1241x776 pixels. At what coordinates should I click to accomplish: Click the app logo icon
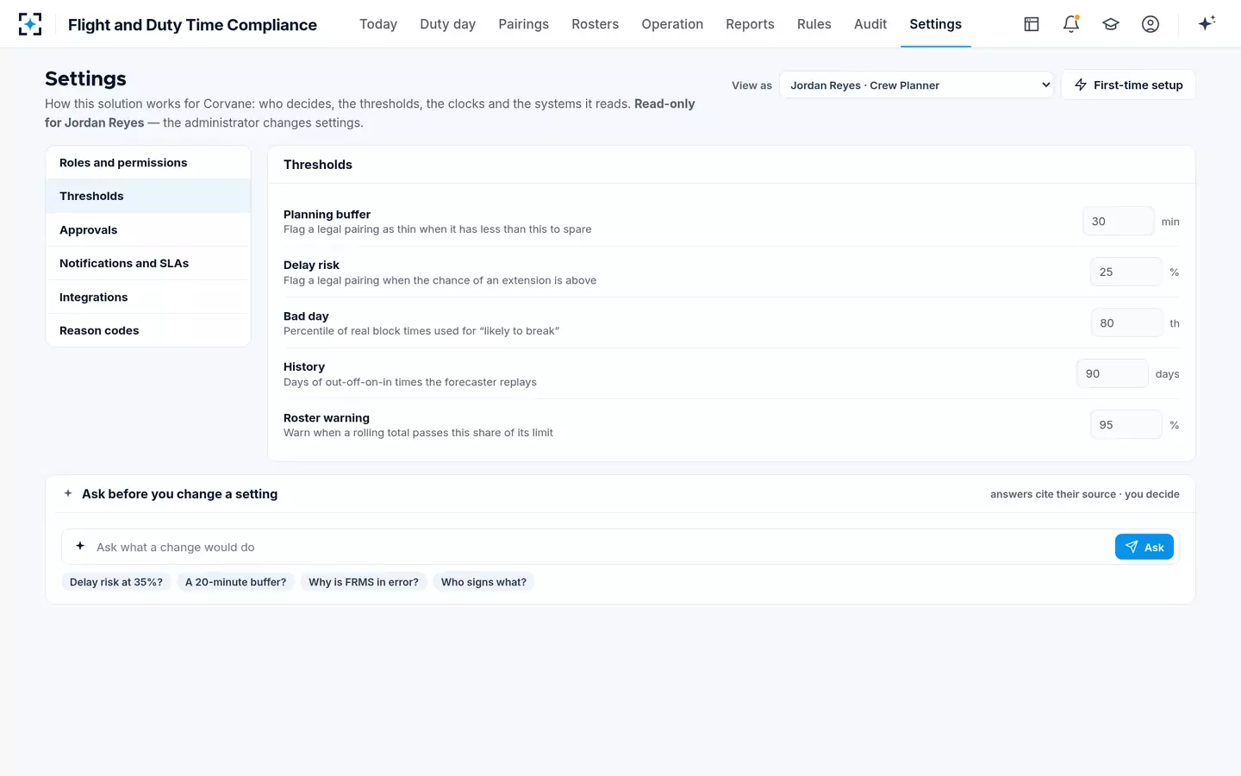pyautogui.click(x=30, y=24)
